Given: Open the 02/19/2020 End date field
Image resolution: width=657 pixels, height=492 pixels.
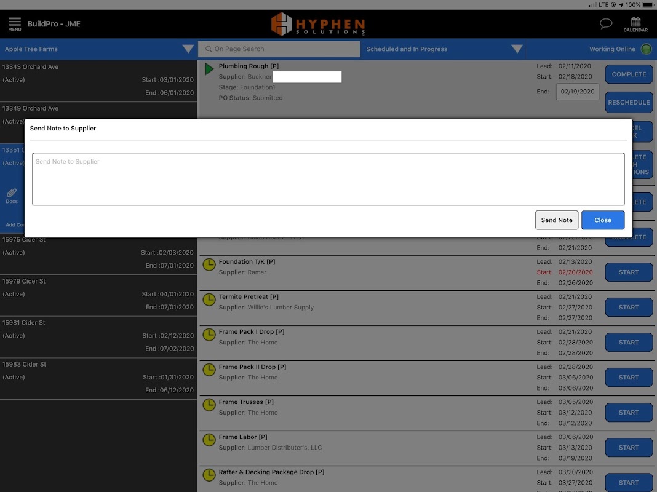Looking at the screenshot, I should coord(578,92).
